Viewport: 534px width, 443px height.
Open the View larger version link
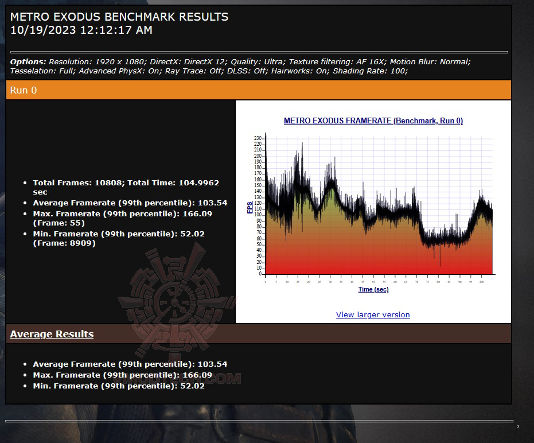[373, 314]
